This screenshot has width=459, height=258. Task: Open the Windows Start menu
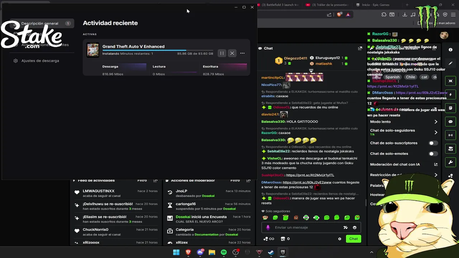tap(176, 252)
